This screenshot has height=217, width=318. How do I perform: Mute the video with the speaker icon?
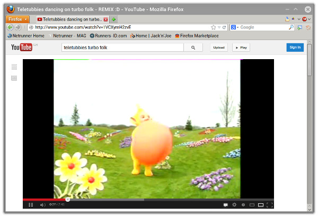42,205
